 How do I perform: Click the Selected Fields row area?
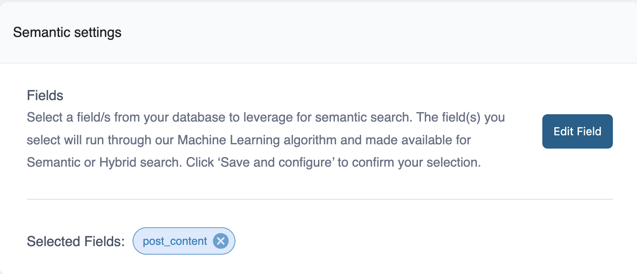click(x=129, y=241)
